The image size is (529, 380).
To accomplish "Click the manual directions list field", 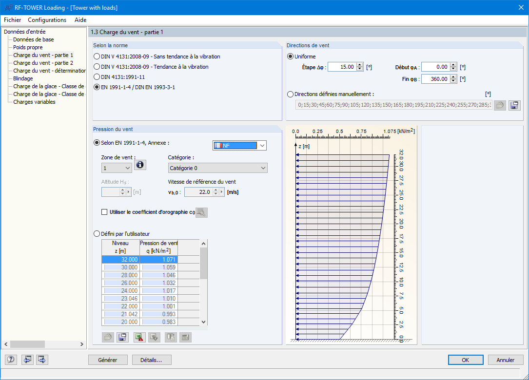I will tap(394, 105).
